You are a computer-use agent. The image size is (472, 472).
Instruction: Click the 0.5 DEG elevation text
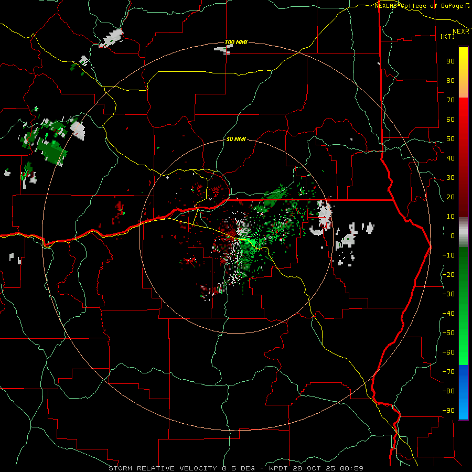[239, 468]
